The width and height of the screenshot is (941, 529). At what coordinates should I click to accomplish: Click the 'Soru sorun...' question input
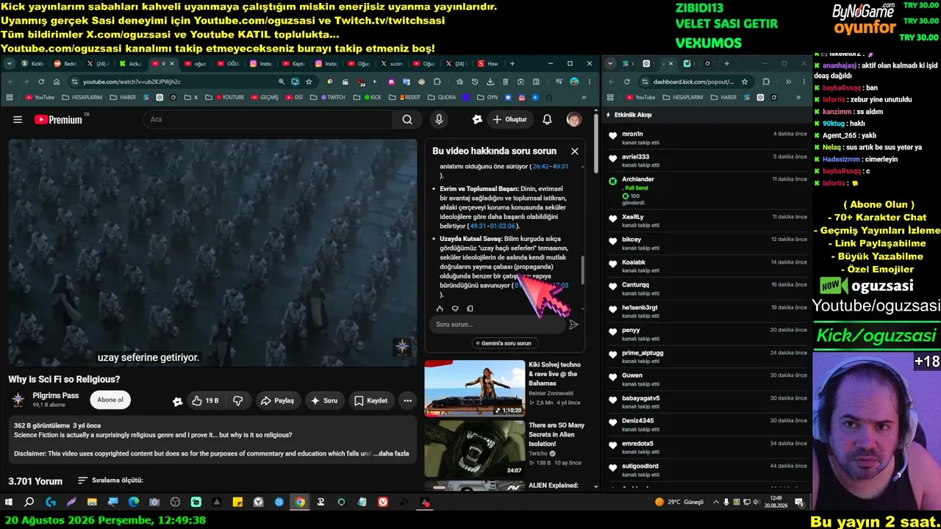tap(498, 324)
